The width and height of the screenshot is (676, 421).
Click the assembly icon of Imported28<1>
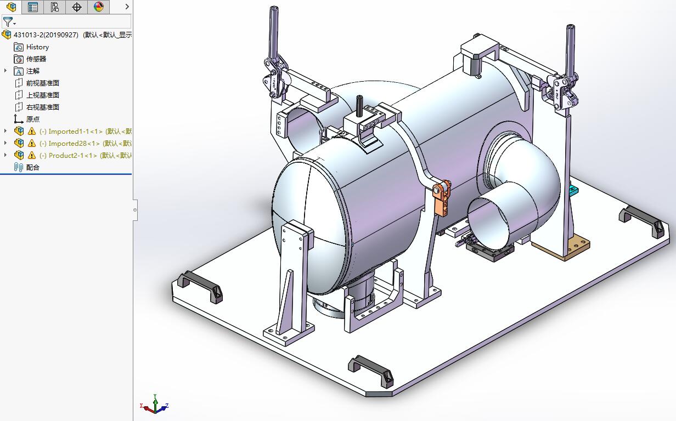pos(19,143)
